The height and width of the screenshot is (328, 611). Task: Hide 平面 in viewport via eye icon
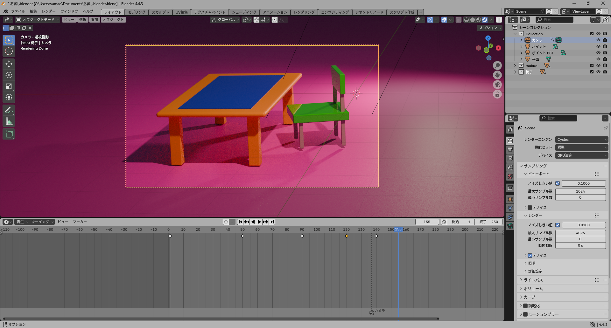[x=598, y=59]
